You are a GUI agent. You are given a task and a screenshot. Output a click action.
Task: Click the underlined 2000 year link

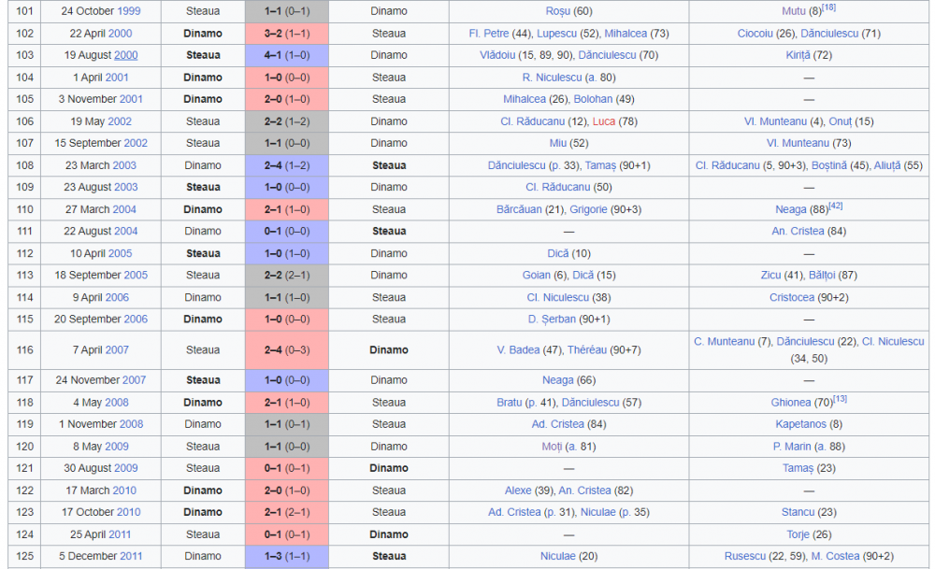coord(126,55)
